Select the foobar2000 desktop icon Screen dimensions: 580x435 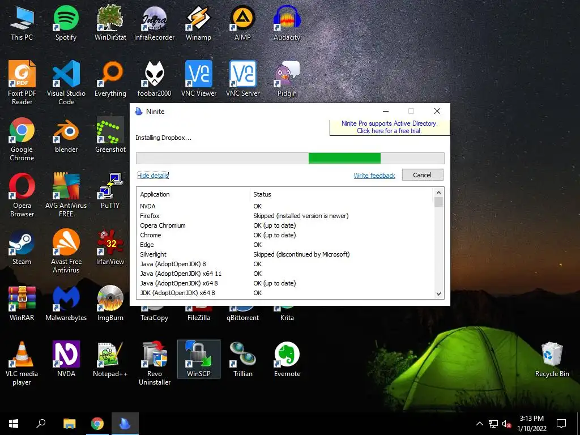[154, 79]
